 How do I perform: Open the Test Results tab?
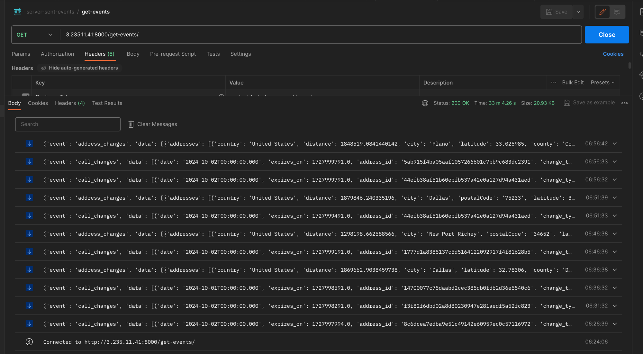tap(107, 103)
